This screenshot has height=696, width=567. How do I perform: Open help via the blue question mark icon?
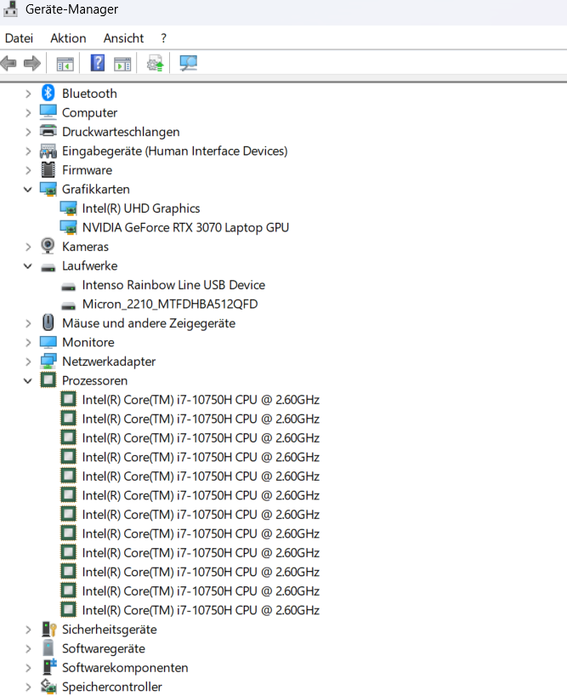coord(98,63)
